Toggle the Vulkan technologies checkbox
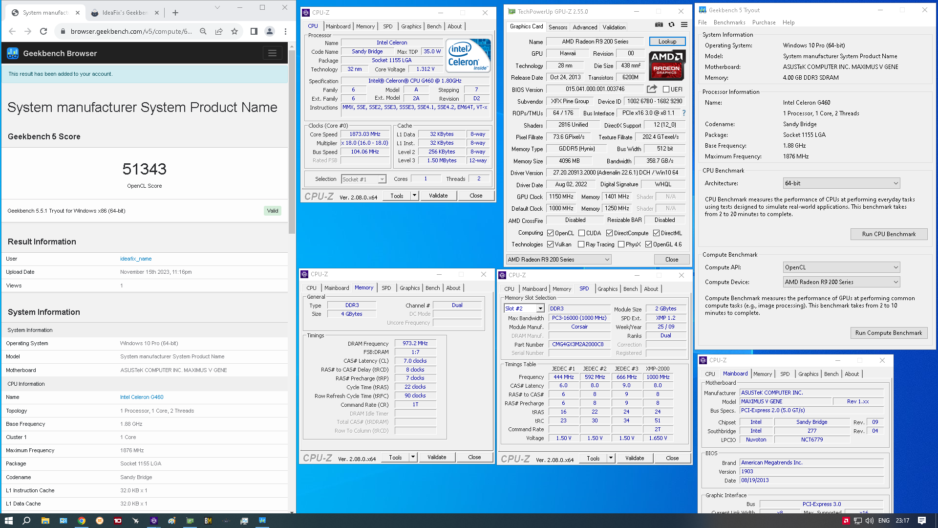 point(551,244)
